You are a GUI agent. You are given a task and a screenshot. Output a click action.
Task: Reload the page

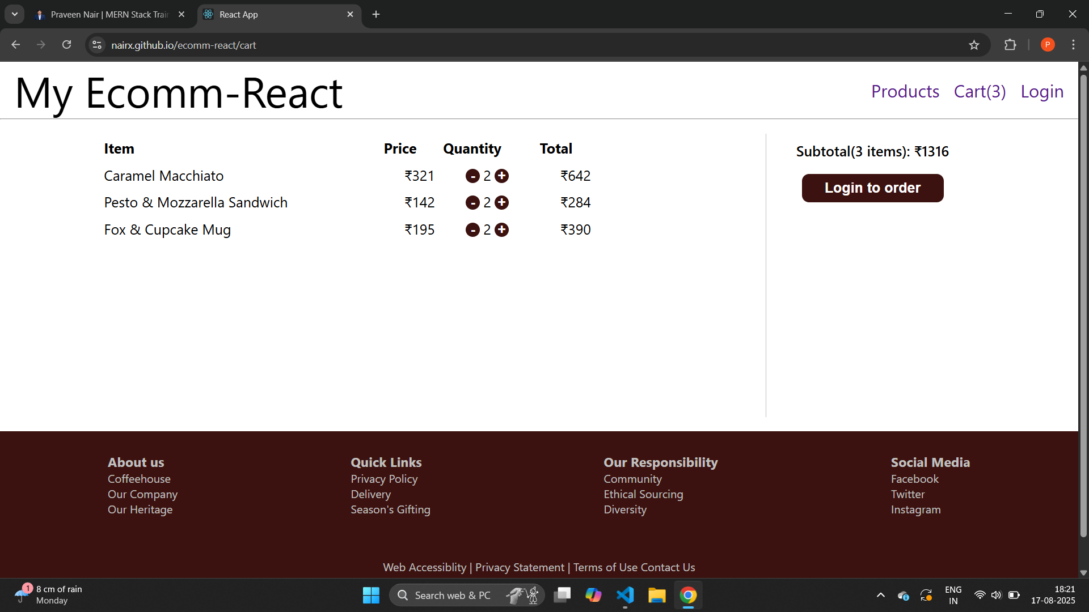pyautogui.click(x=66, y=45)
